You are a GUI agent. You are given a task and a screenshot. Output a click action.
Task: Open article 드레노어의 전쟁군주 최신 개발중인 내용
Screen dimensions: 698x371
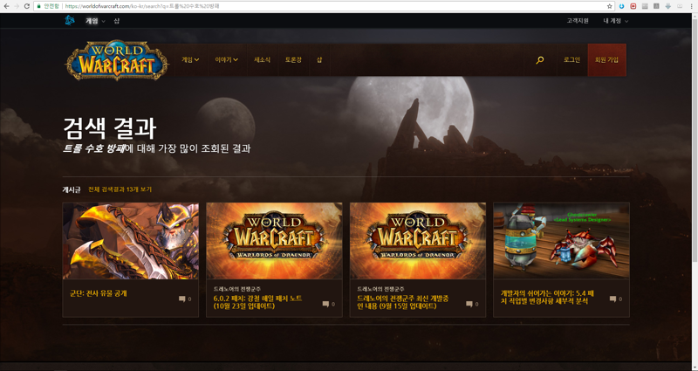pyautogui.click(x=402, y=302)
